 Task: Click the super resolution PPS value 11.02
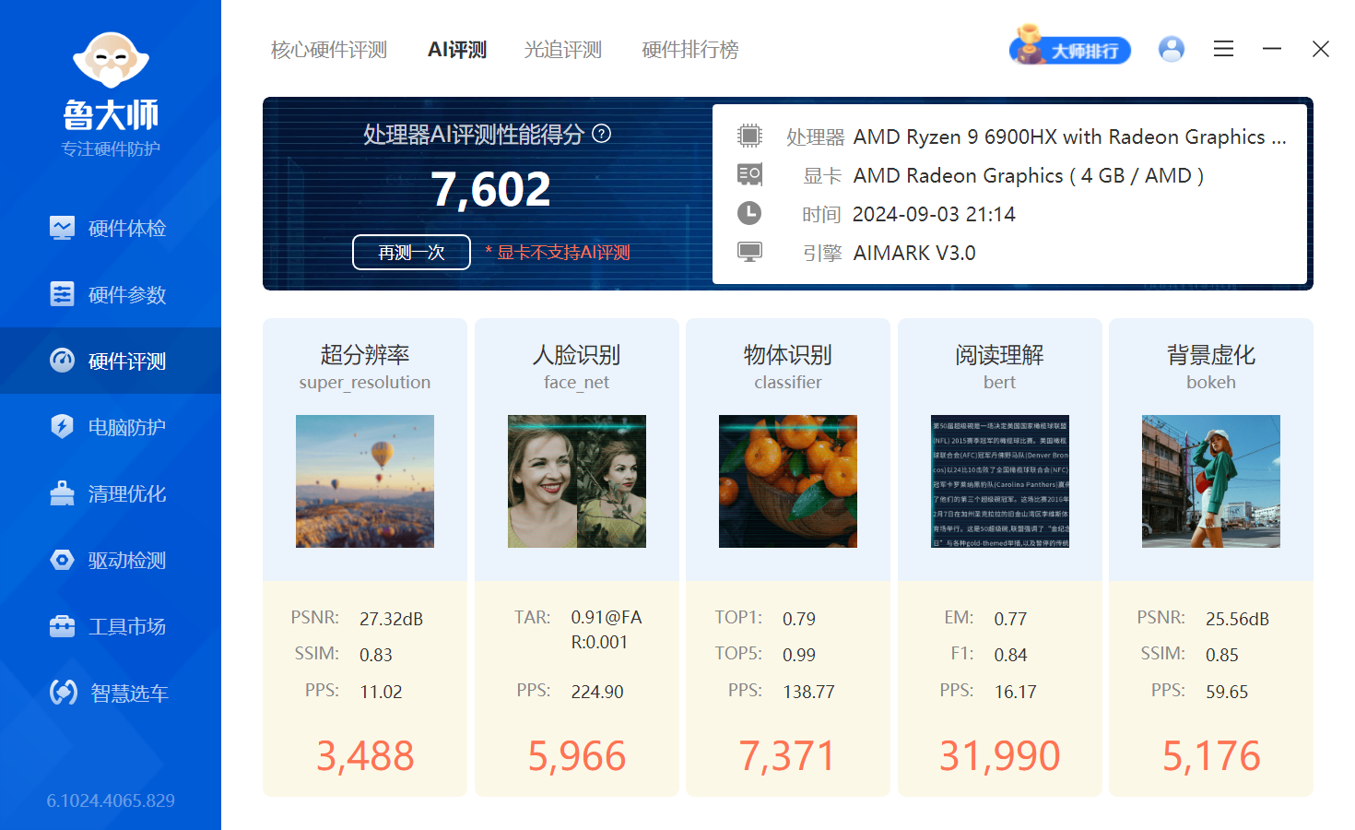point(381,692)
